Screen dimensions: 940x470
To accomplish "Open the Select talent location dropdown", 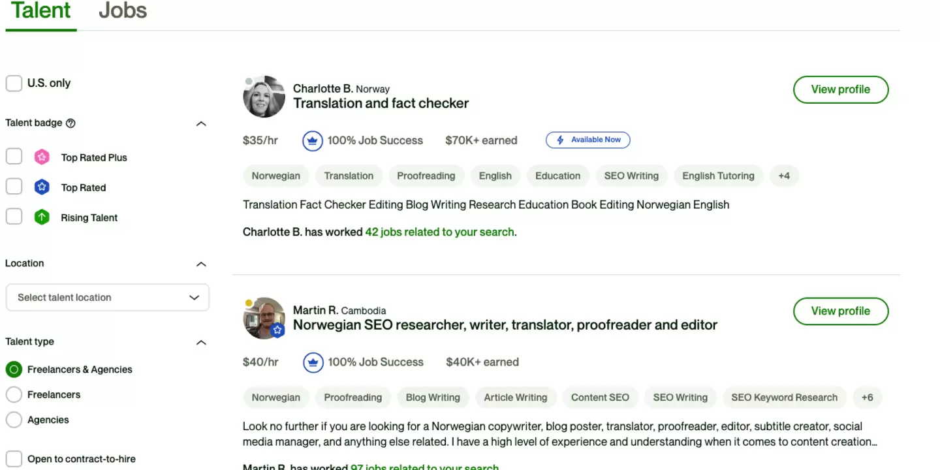I will [x=108, y=298].
